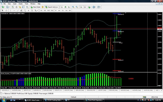Screen dimensions: 163x102
Task: Open the Charts menu
Action: click(21, 4)
